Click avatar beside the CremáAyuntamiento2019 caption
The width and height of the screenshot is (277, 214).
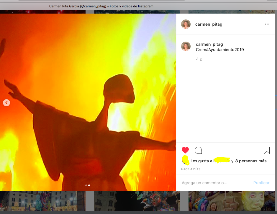(186, 46)
